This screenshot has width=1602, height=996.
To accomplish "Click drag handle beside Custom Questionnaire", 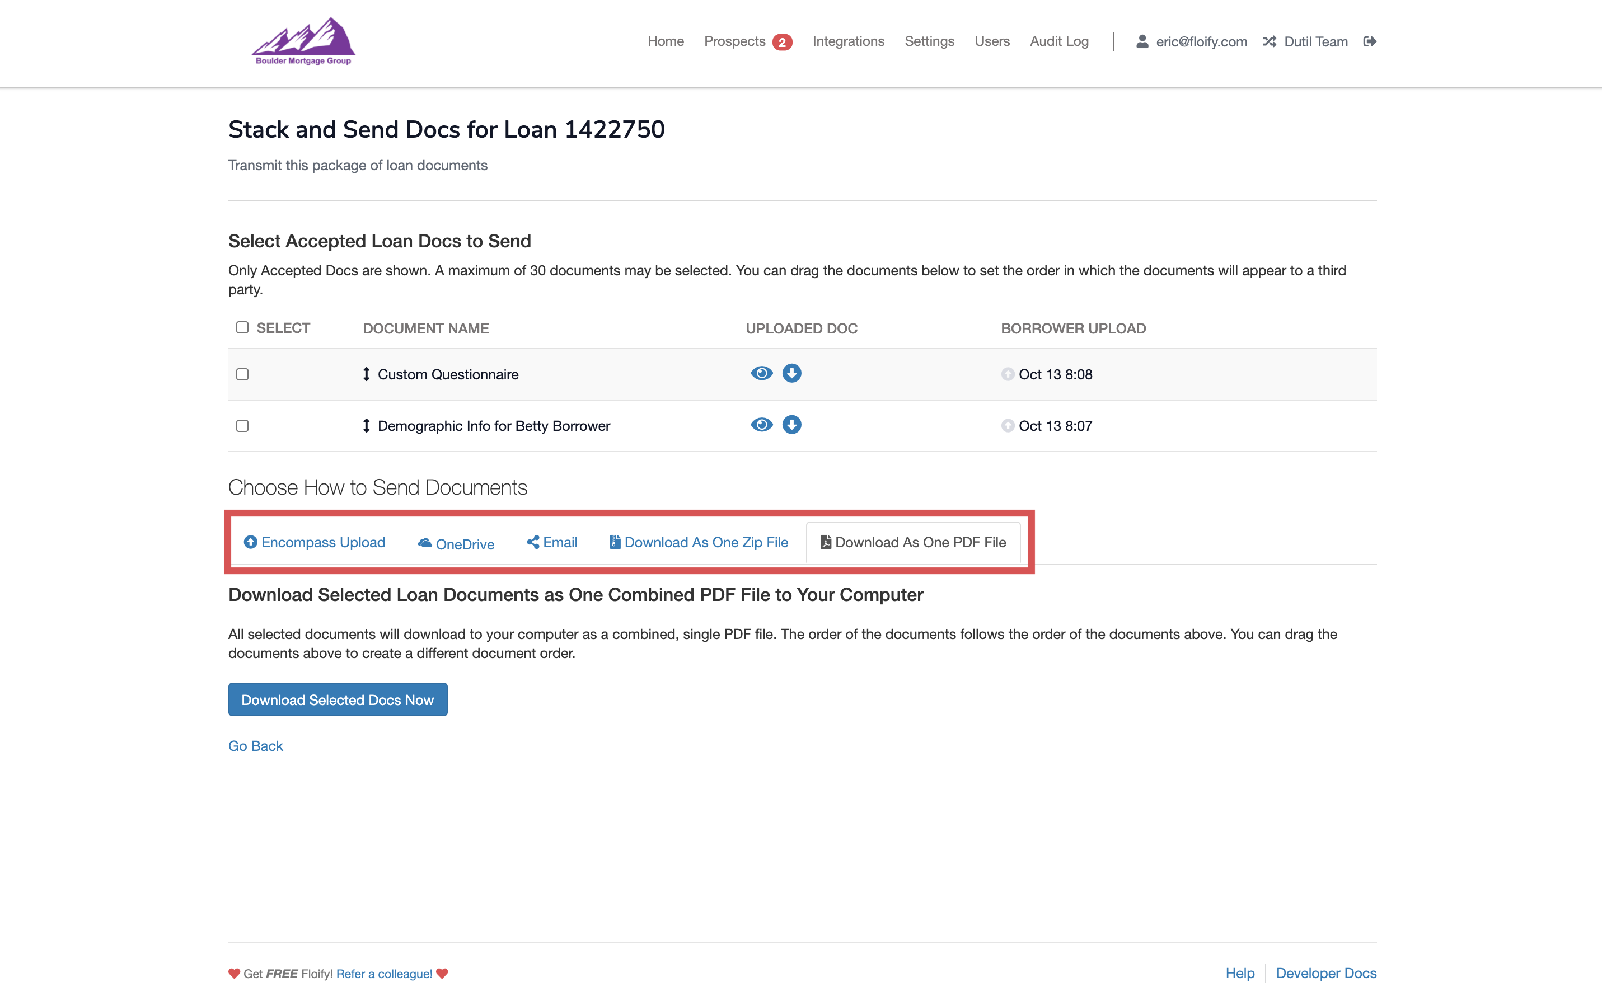I will (367, 374).
